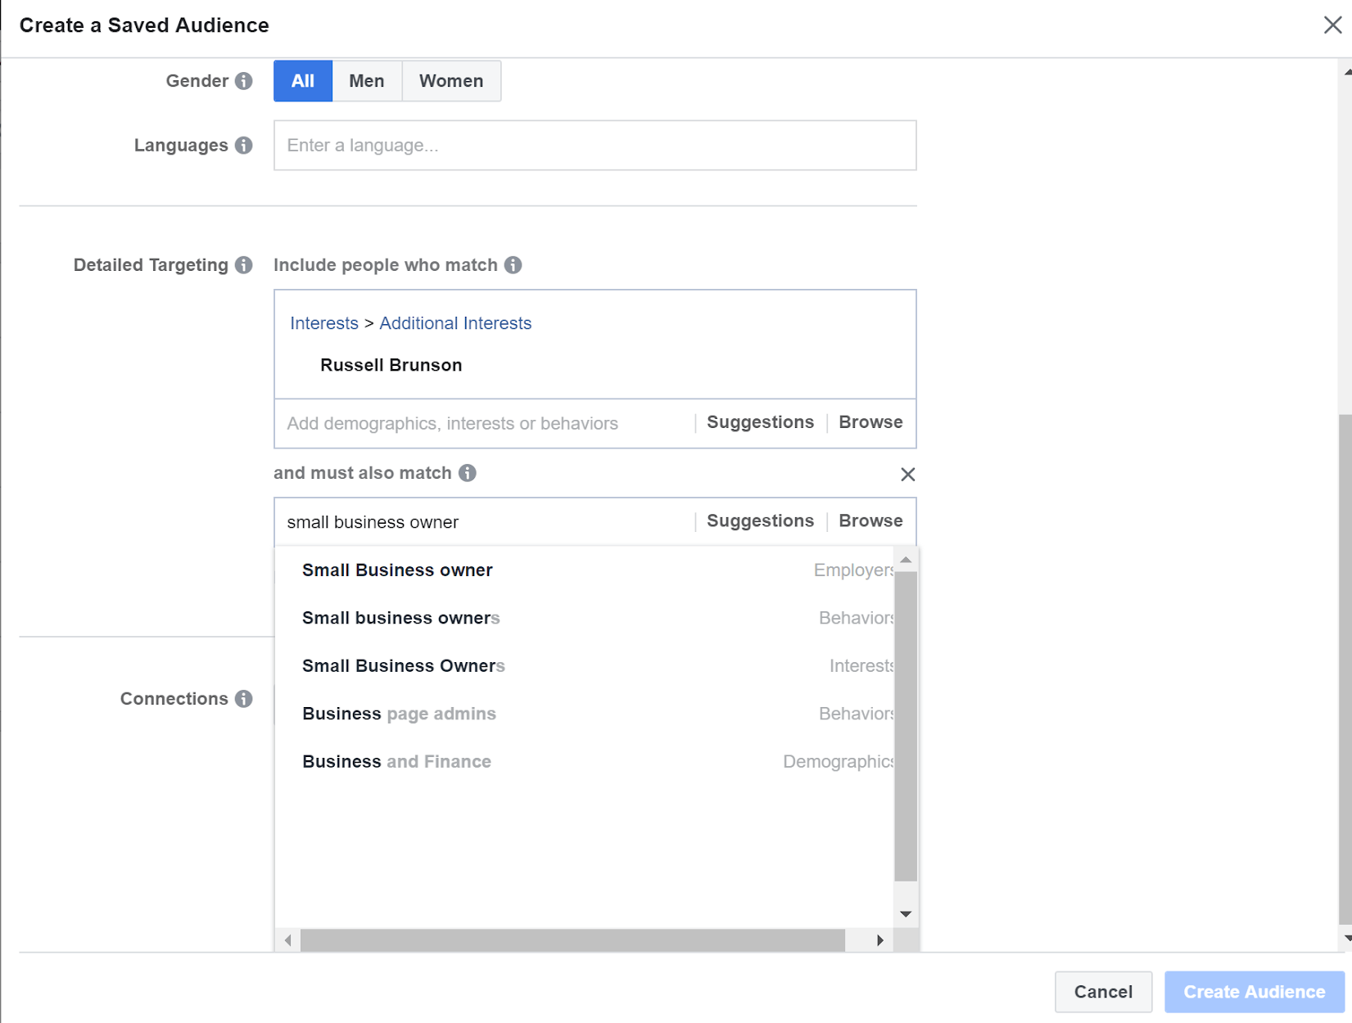The image size is (1352, 1023).
Task: Close the Create a Saved Audience dialog
Action: [x=1332, y=25]
